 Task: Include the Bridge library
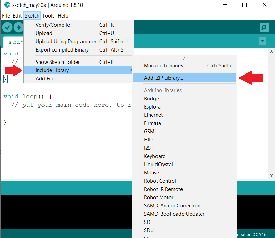(184, 99)
